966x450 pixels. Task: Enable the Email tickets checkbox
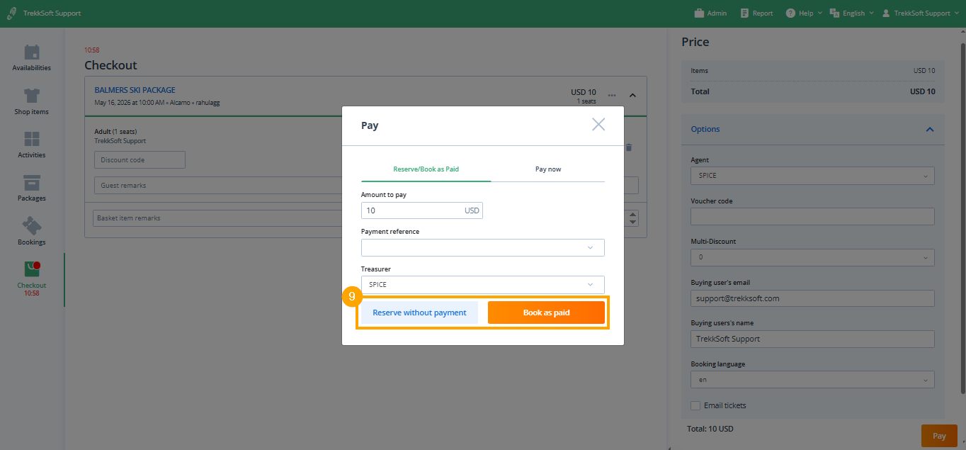tap(695, 406)
